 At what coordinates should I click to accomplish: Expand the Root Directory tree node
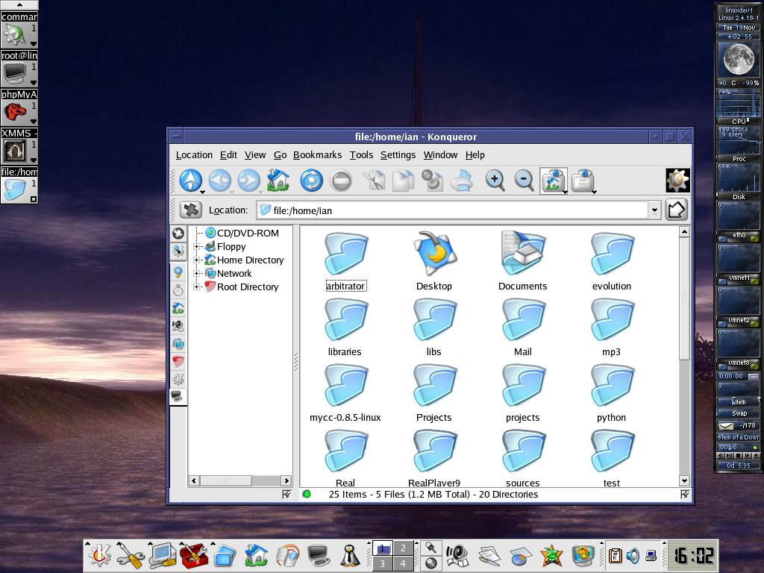pos(197,287)
